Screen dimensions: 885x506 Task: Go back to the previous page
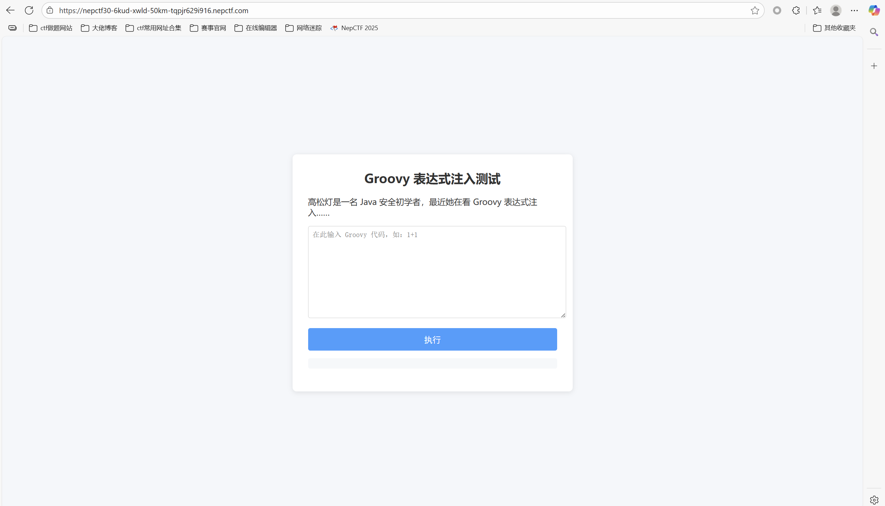click(10, 10)
